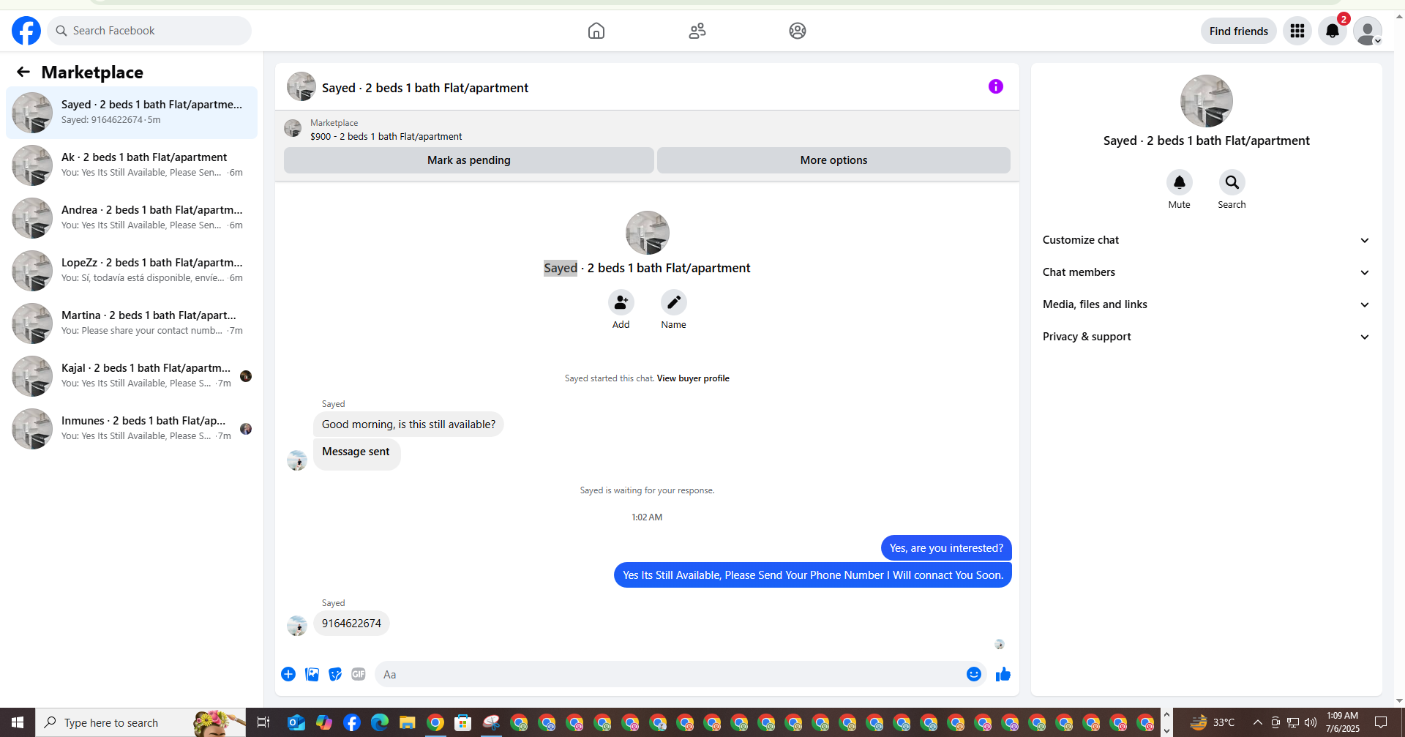Open the Sayed conversation in chat list
Image resolution: width=1405 pixels, height=737 pixels.
[132, 112]
